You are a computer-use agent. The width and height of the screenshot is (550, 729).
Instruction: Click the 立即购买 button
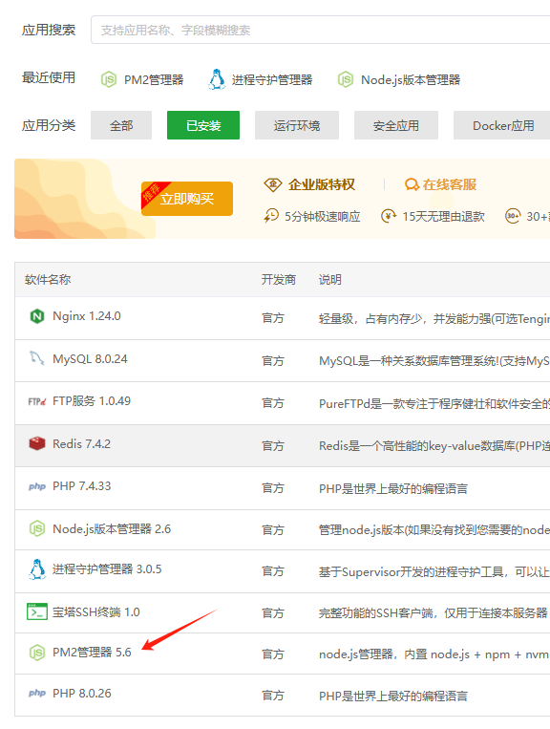click(187, 199)
